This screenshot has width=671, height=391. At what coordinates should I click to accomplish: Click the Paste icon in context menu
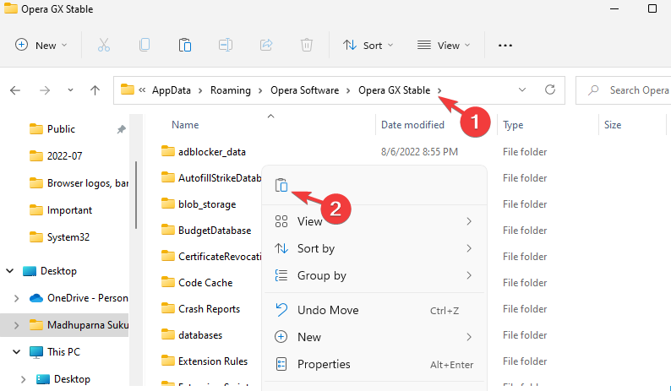tap(281, 185)
